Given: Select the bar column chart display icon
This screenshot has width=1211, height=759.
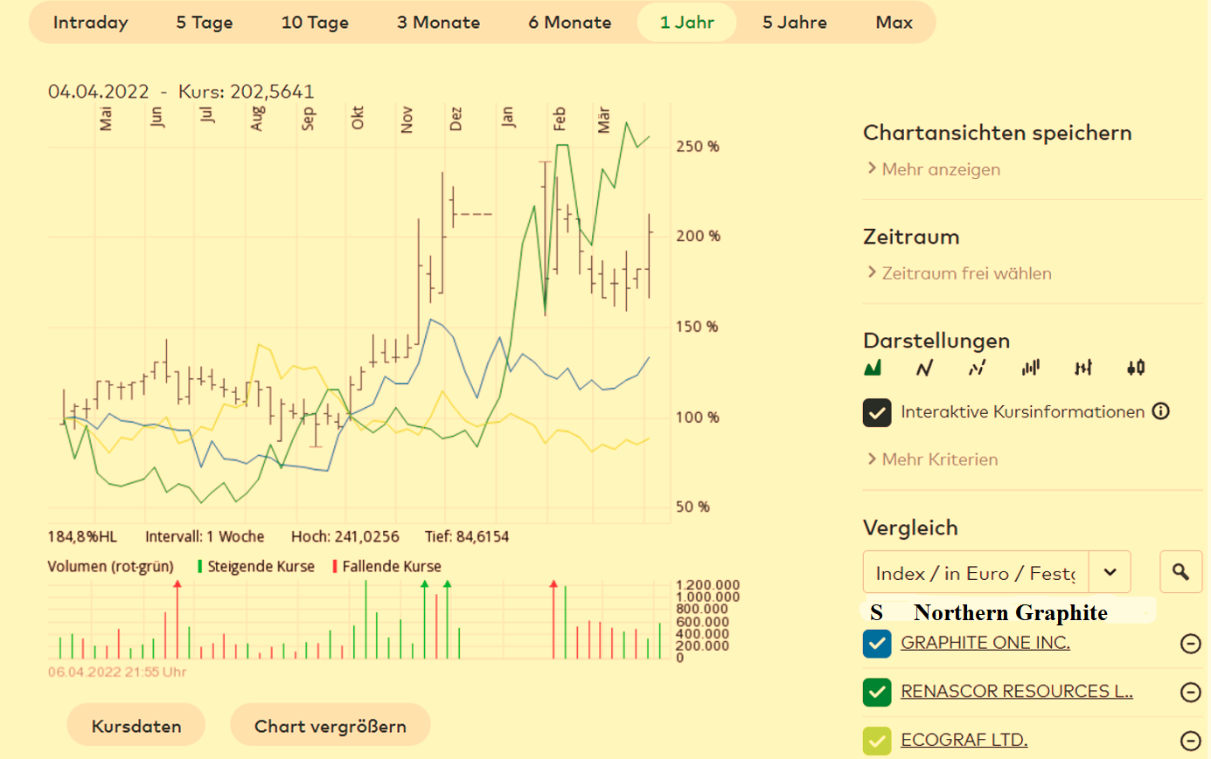Looking at the screenshot, I should pyautogui.click(x=1031, y=368).
